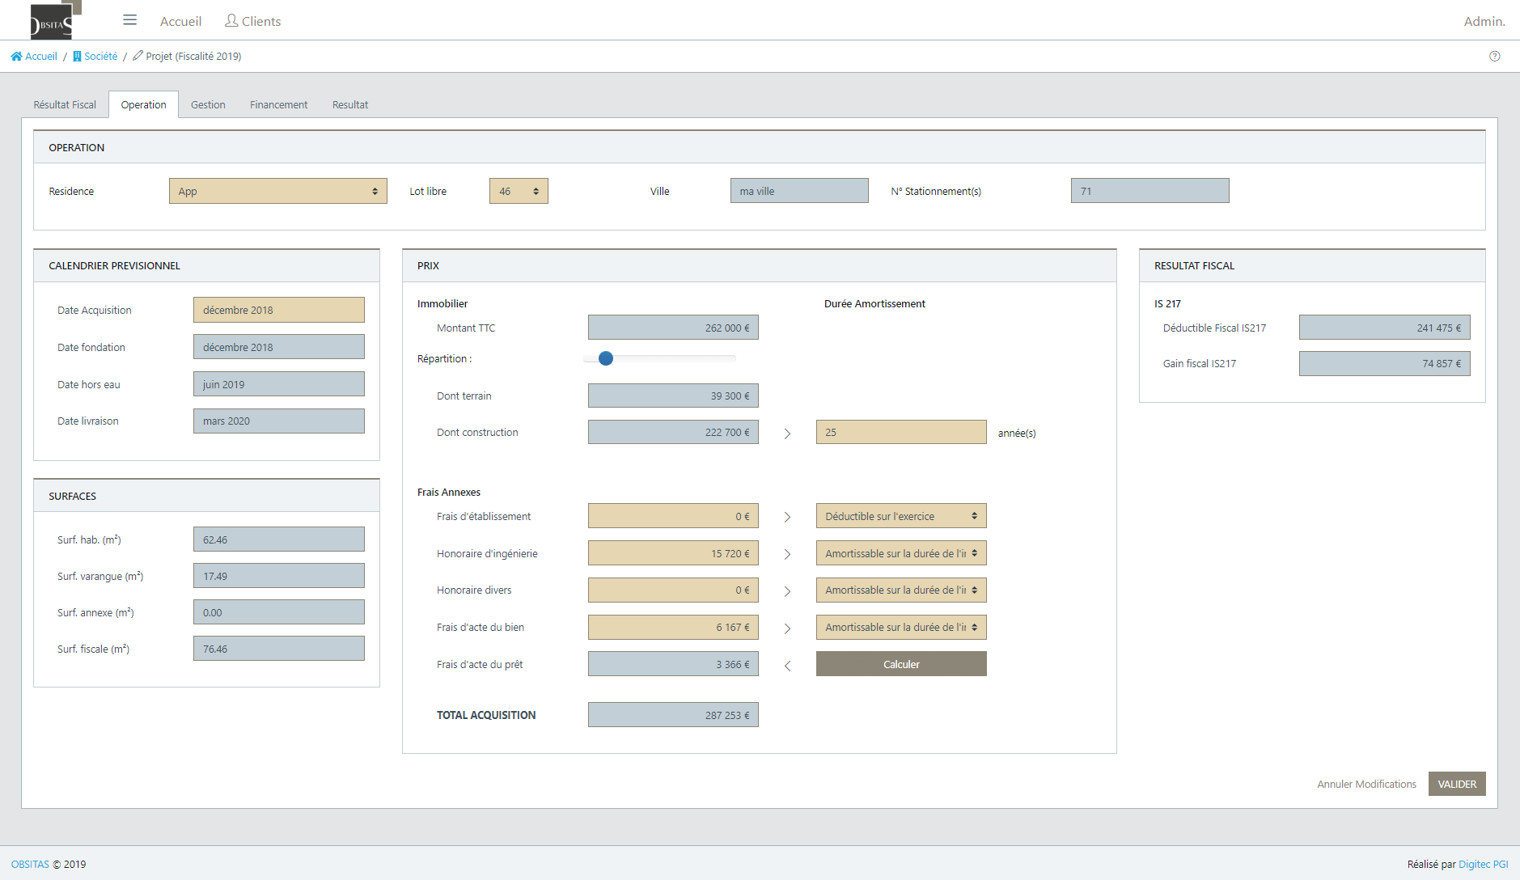Image resolution: width=1520 pixels, height=880 pixels.
Task: Click the Société building icon in breadcrumb
Action: (x=77, y=56)
